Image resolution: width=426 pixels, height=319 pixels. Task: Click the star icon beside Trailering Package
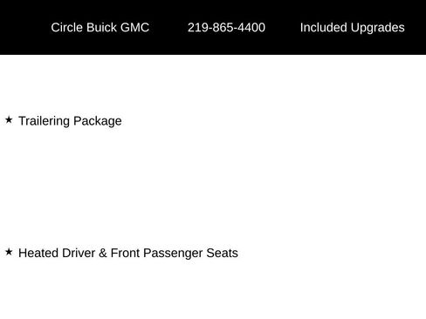[9, 119]
